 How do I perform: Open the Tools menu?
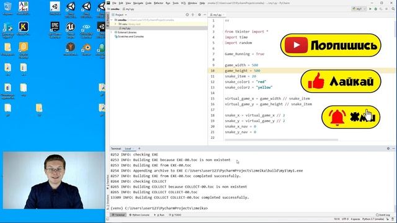(176, 3)
